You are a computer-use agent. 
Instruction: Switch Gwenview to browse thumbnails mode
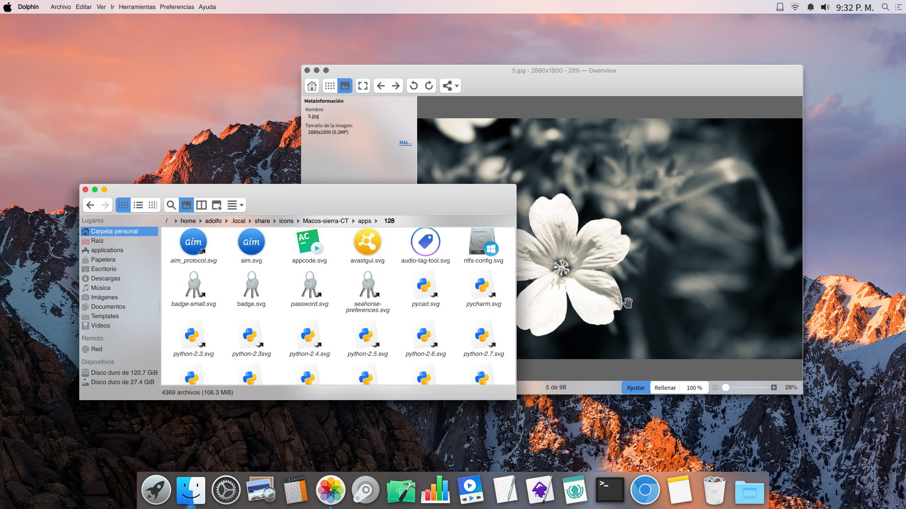[330, 86]
